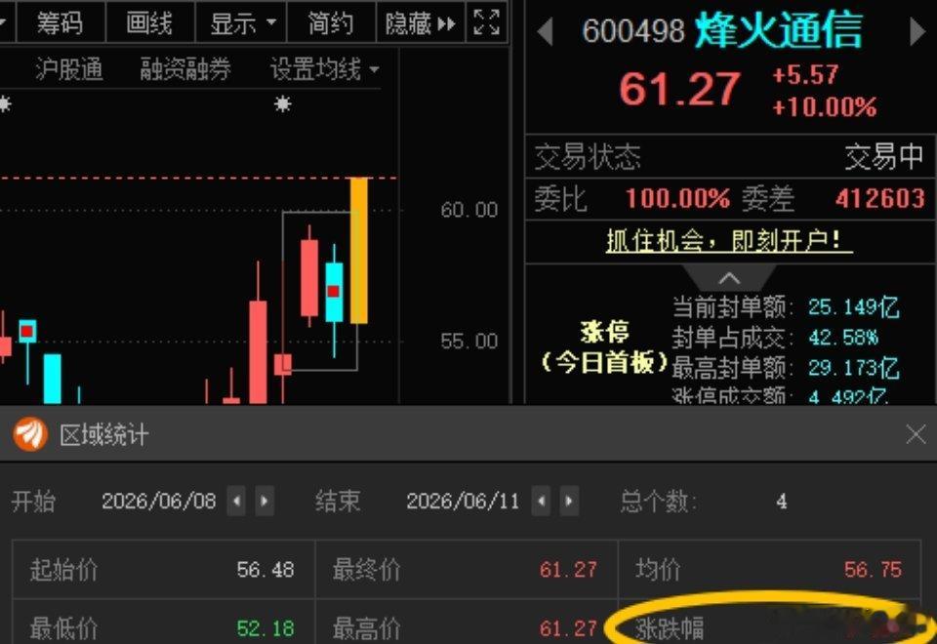The width and height of the screenshot is (937, 644).
Task: Click the 起始价 value 56.48
Action: tap(265, 569)
